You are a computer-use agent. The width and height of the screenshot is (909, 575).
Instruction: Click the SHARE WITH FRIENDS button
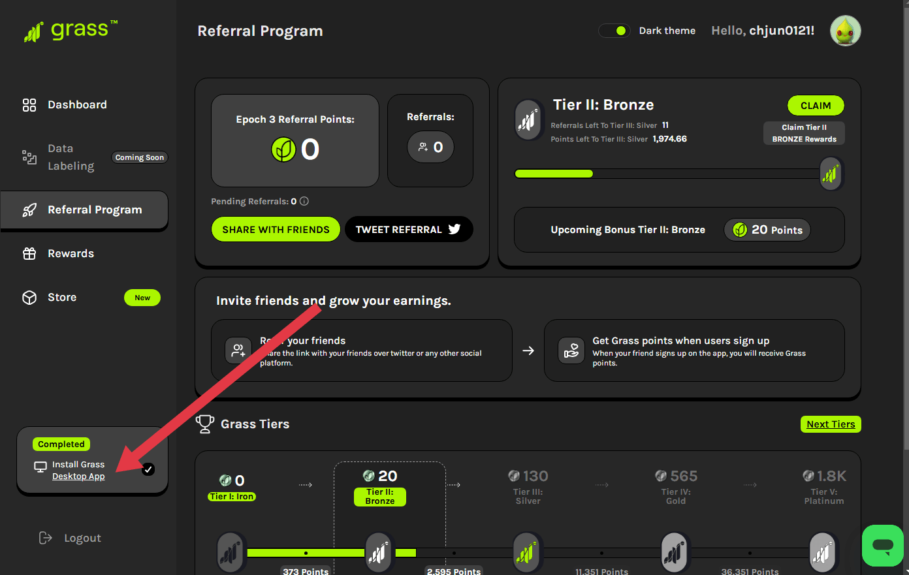[x=276, y=229]
